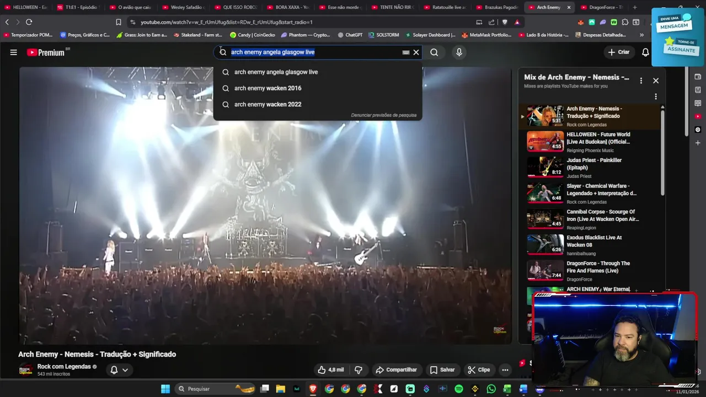Switch to the TENTE NÃO RIR tab

tap(393, 7)
